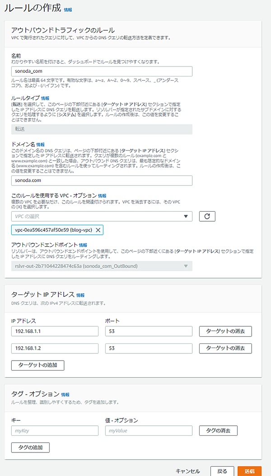Click port field for 192.168.1.2
The width and height of the screenshot is (271, 476).
149,348
